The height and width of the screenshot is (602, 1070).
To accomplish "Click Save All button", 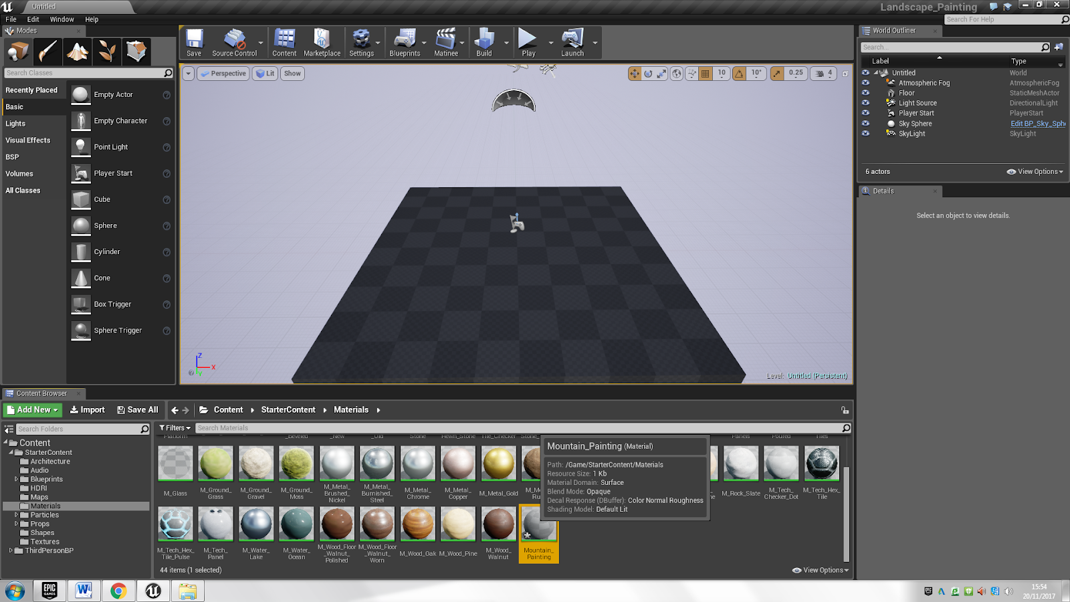I will [x=138, y=410].
